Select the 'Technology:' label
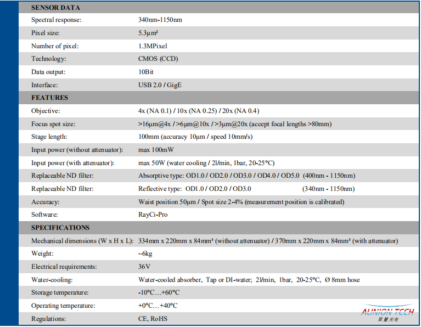421x327 pixels. [49, 59]
